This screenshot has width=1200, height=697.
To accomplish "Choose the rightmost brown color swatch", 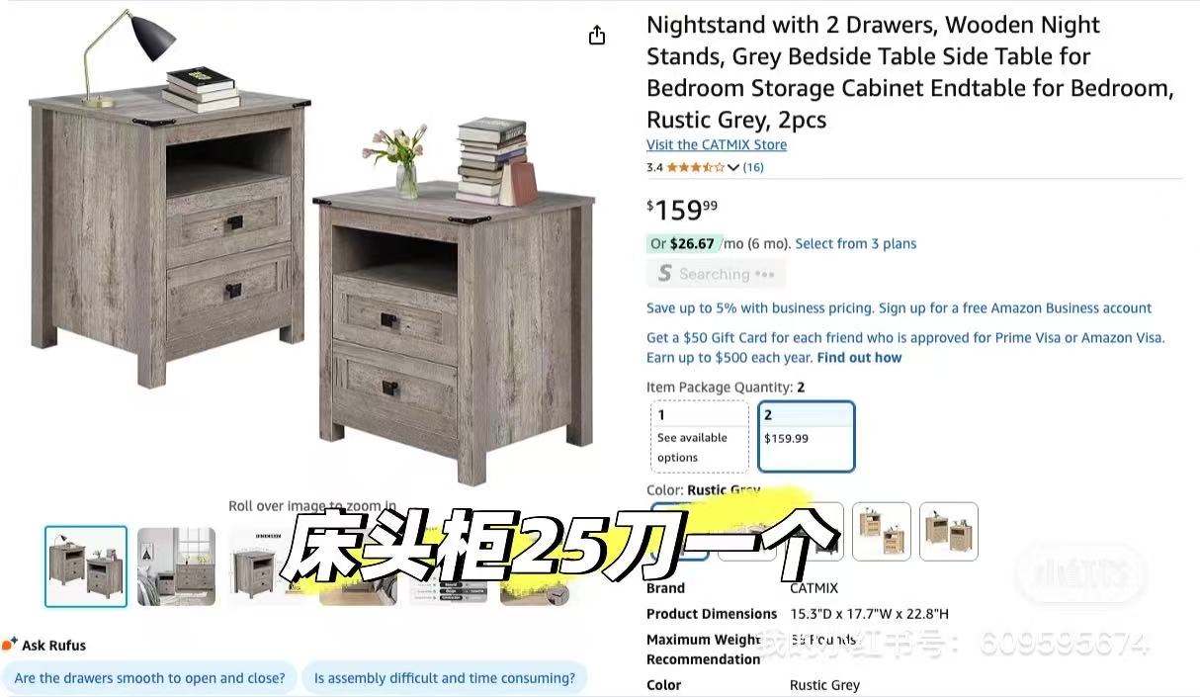I will (x=949, y=532).
